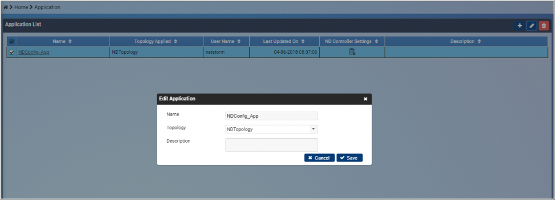Open the Home breadcrumb link
The height and width of the screenshot is (200, 555).
(21, 7)
